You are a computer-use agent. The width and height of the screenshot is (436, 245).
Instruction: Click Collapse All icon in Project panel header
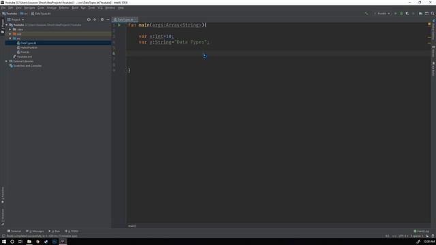pos(95,20)
